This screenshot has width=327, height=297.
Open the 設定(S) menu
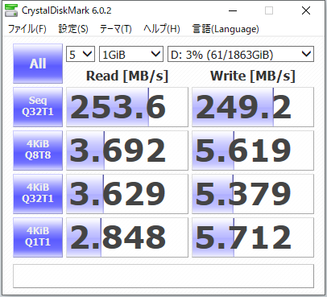(73, 29)
